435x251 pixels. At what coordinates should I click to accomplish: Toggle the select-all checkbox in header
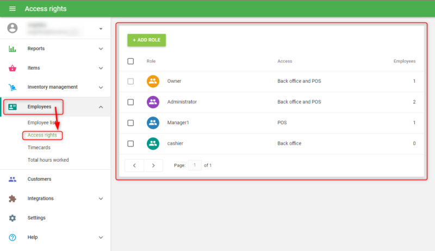[x=130, y=61]
